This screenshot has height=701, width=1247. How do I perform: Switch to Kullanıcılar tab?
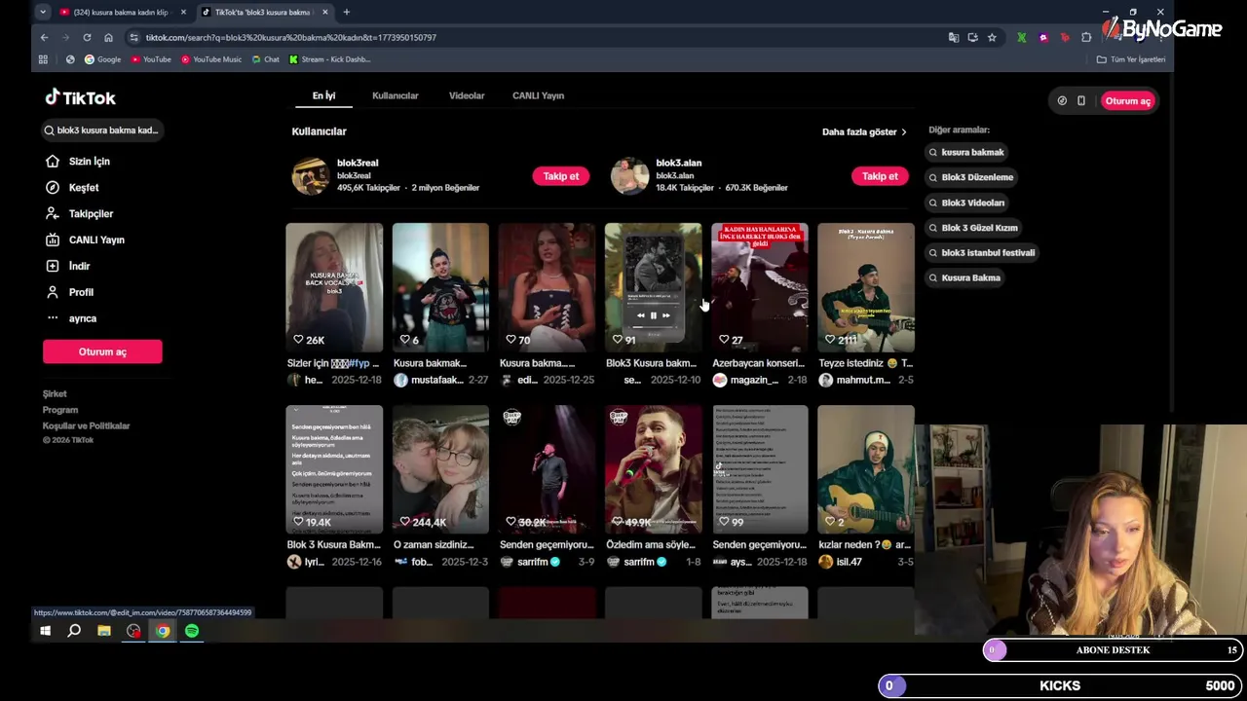pos(395,95)
